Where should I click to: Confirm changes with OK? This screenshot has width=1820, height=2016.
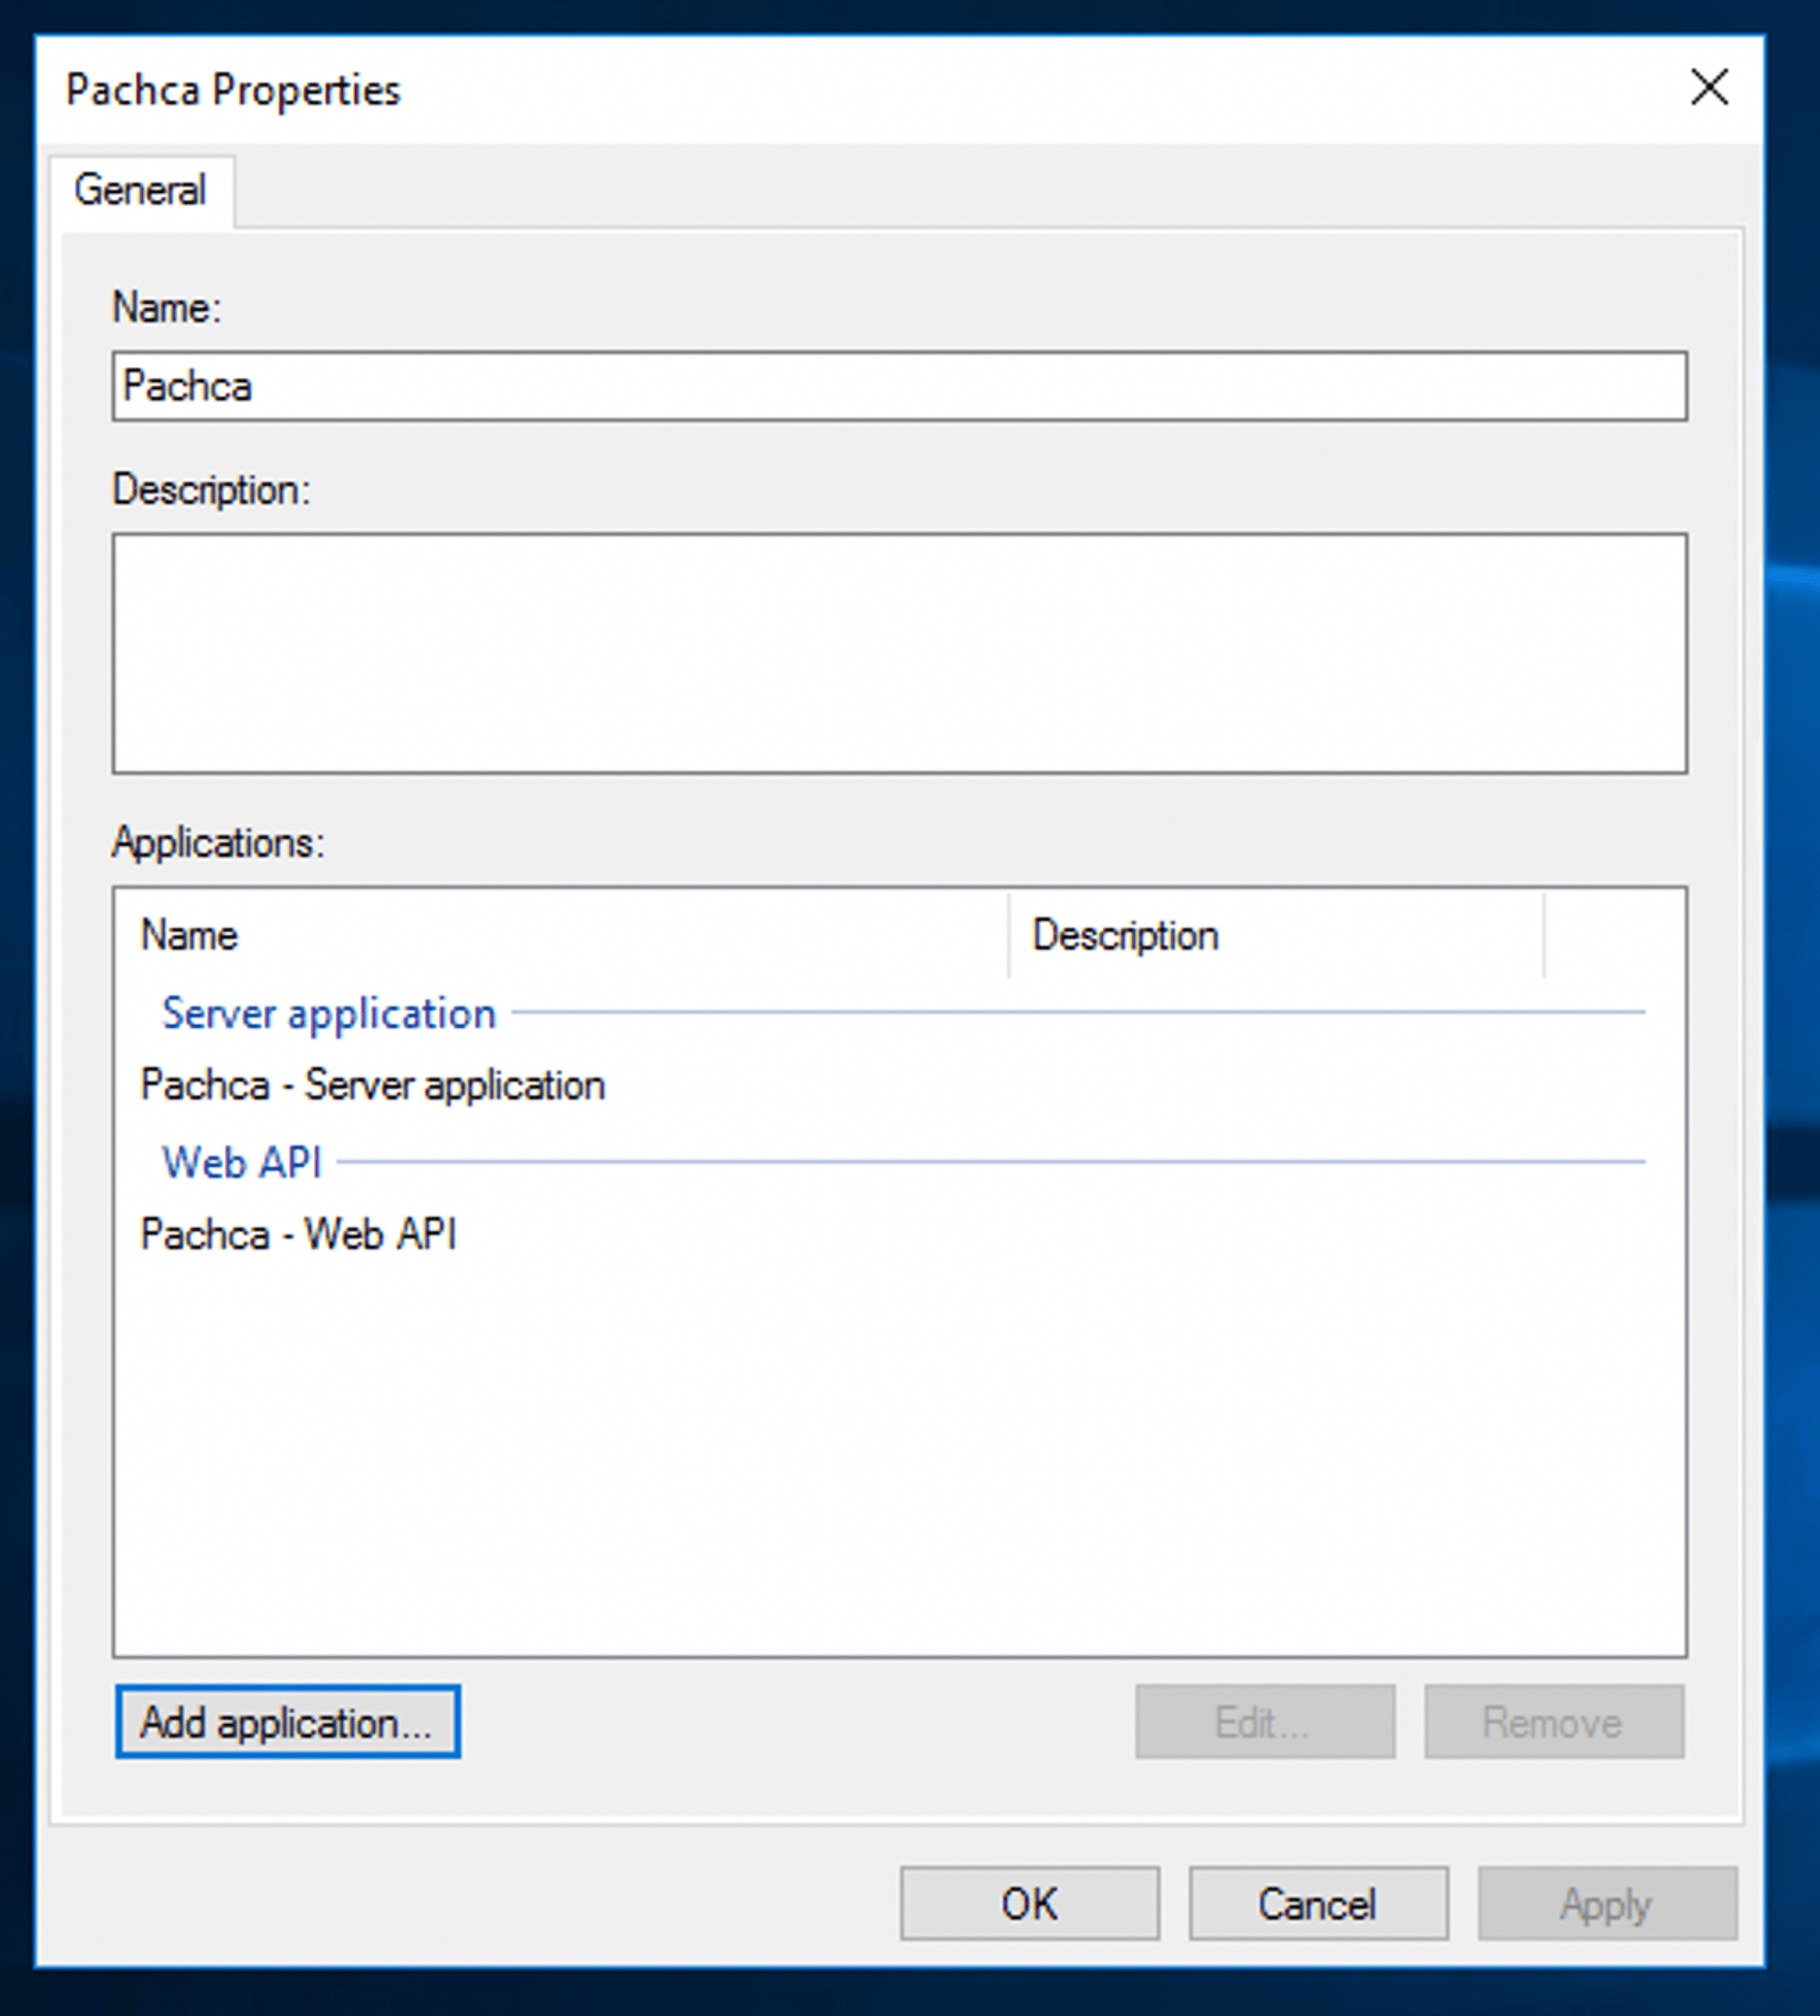coord(1028,1902)
